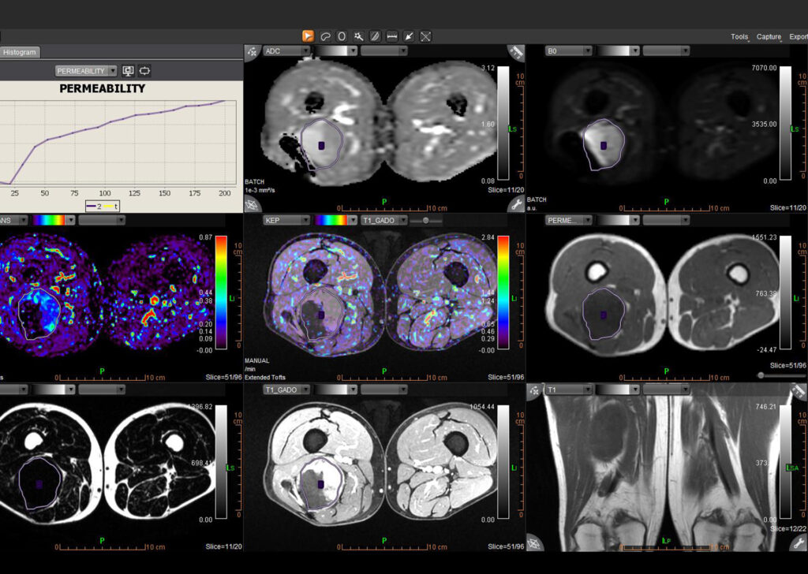Select the freehand ROI drawing tool
This screenshot has height=574, width=808.
pos(324,35)
